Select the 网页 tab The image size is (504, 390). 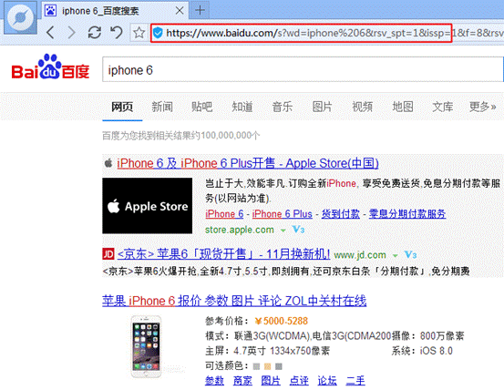pos(122,107)
